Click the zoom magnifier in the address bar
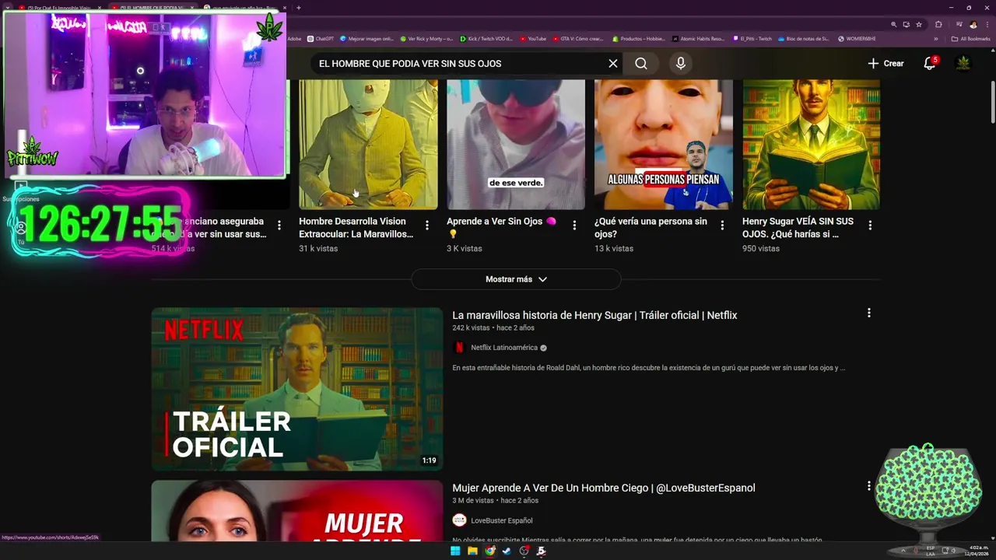The width and height of the screenshot is (996, 560). coord(893,24)
